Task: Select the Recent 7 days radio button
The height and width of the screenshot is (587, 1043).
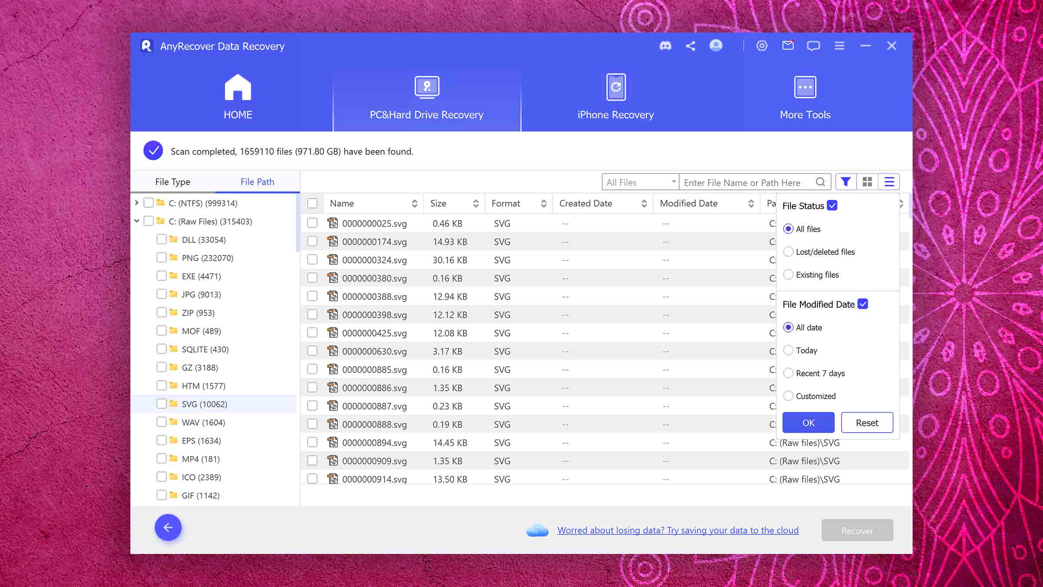Action: [788, 373]
